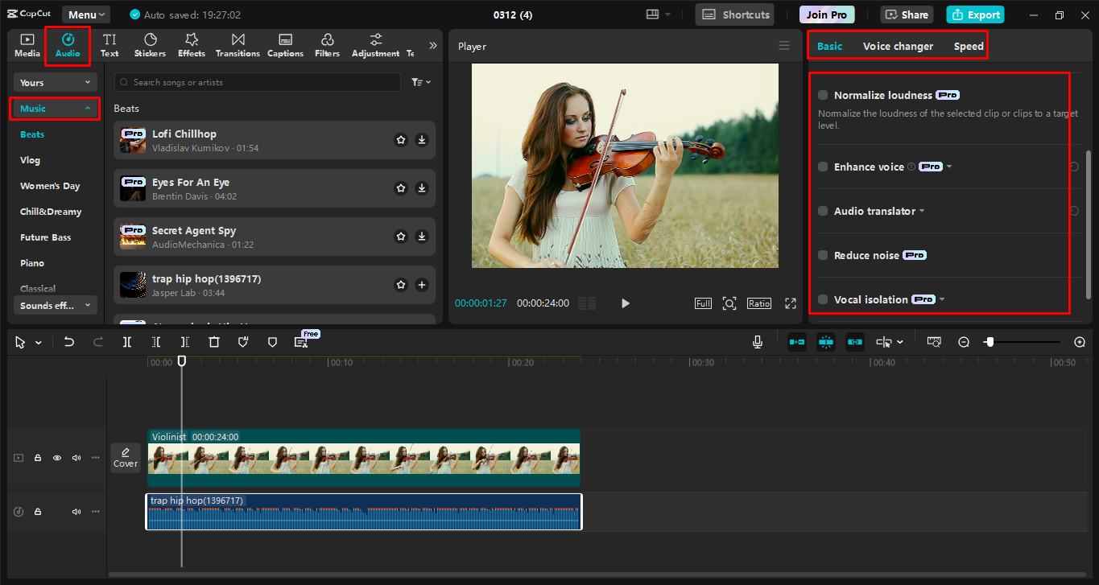
Task: Open the Menu dropdown
Action: 86,14
